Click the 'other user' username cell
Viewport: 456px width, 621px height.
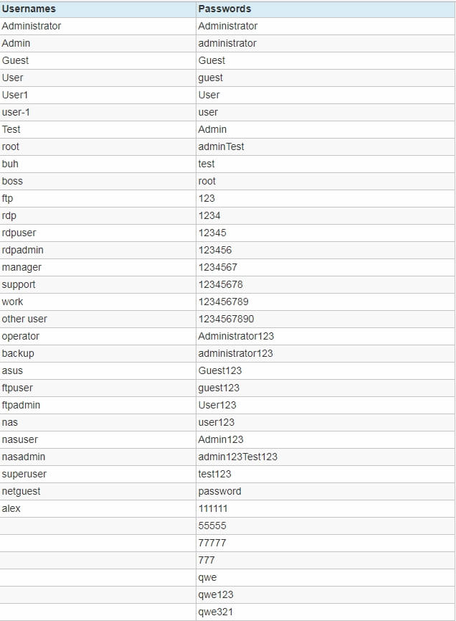(x=98, y=319)
